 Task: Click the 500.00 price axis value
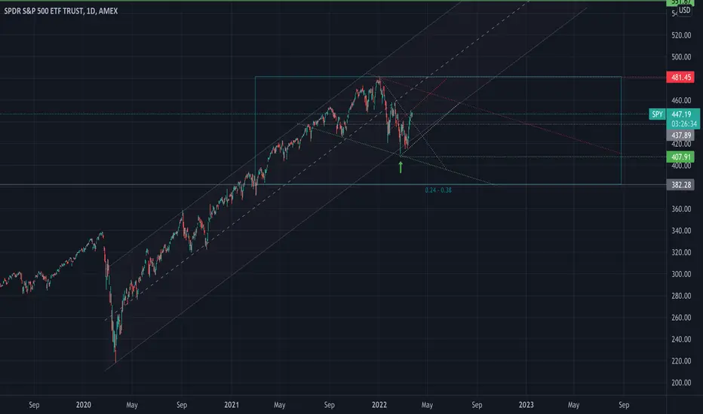[x=681, y=57]
